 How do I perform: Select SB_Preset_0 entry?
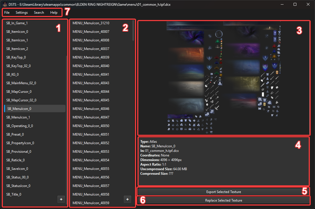[35, 134]
